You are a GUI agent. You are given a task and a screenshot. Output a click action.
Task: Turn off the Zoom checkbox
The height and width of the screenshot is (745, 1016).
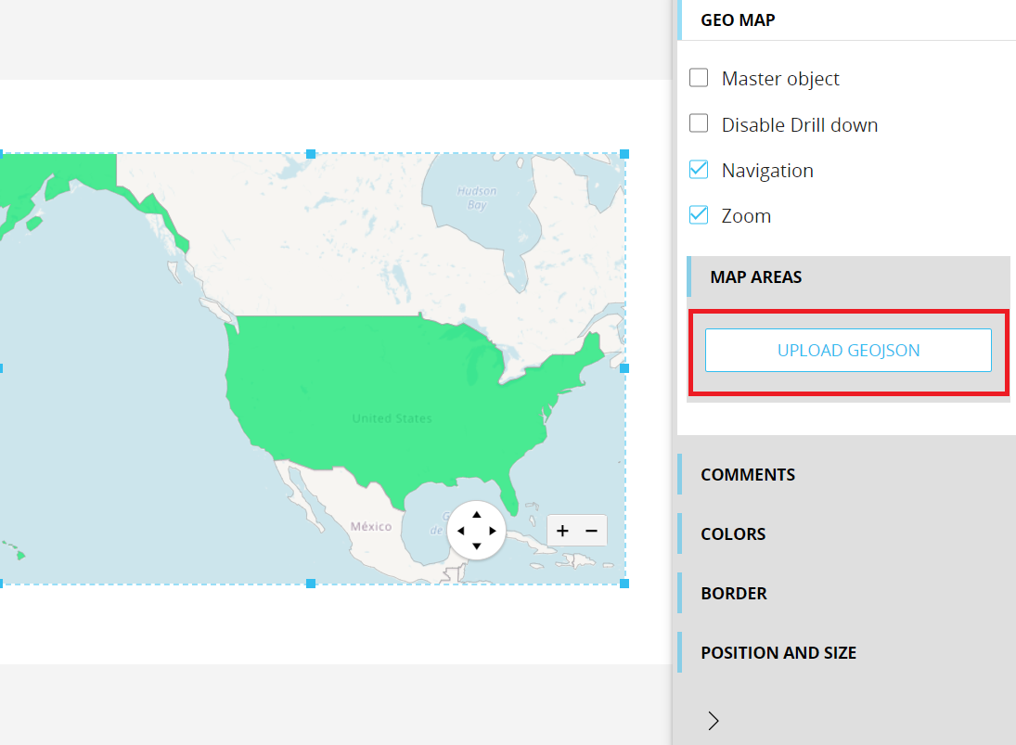point(699,215)
